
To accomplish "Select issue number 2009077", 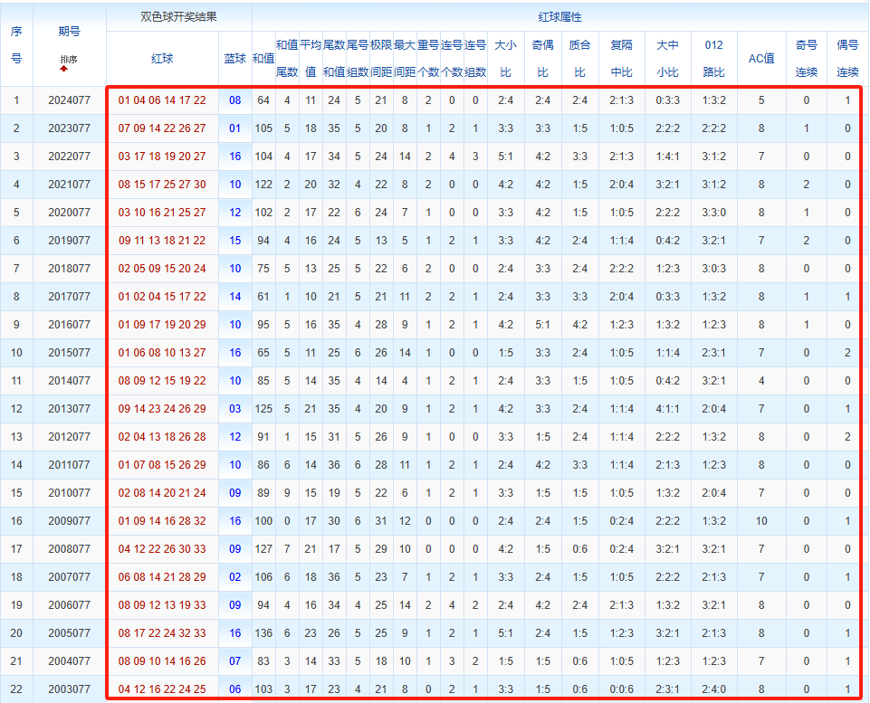I will (70, 521).
